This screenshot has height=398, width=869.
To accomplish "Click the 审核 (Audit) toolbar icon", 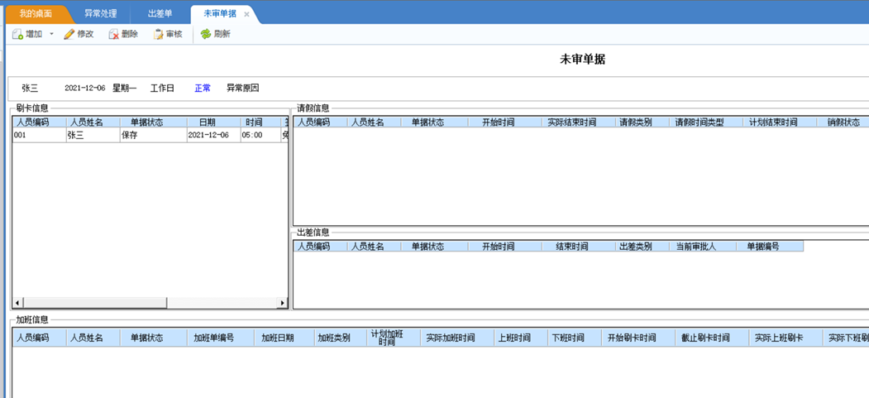I will click(x=159, y=35).
